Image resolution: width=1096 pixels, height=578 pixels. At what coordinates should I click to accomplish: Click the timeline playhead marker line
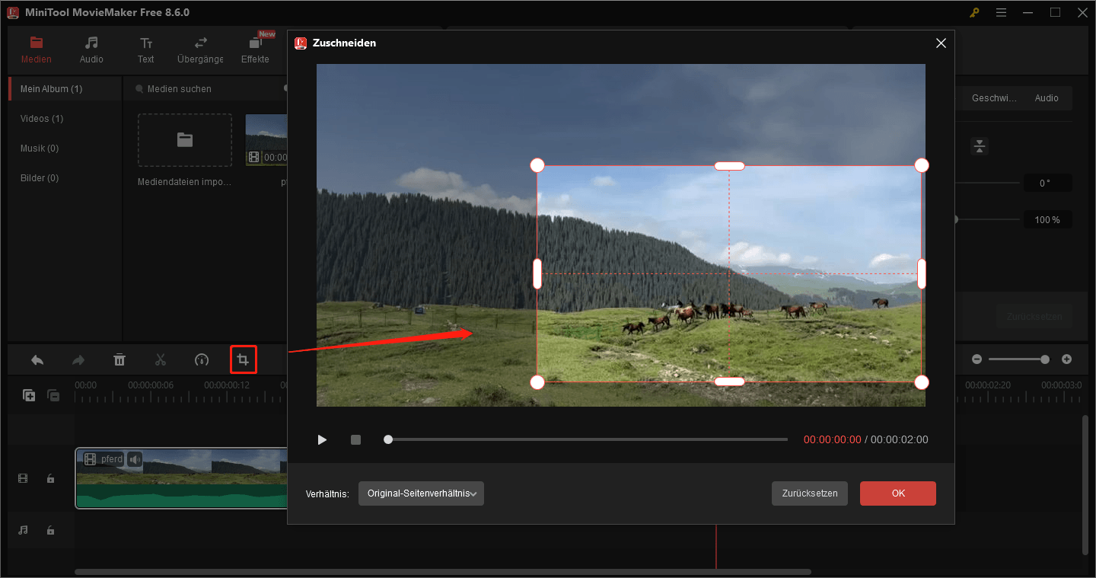point(716,546)
